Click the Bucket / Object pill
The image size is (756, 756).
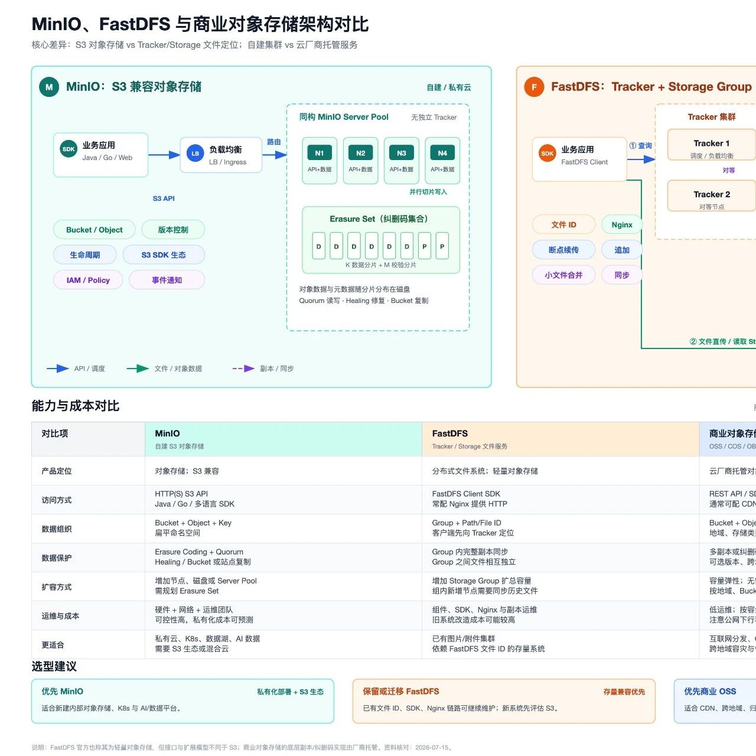pos(94,230)
